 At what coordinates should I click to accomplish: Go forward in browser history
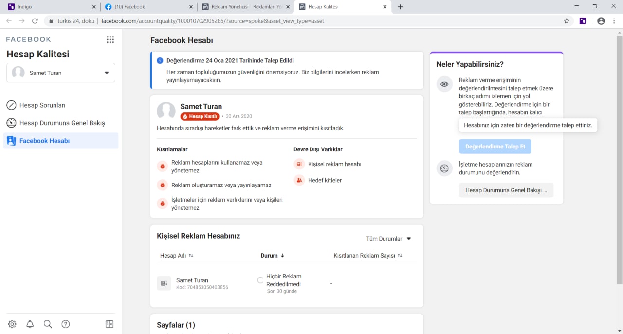click(x=22, y=21)
